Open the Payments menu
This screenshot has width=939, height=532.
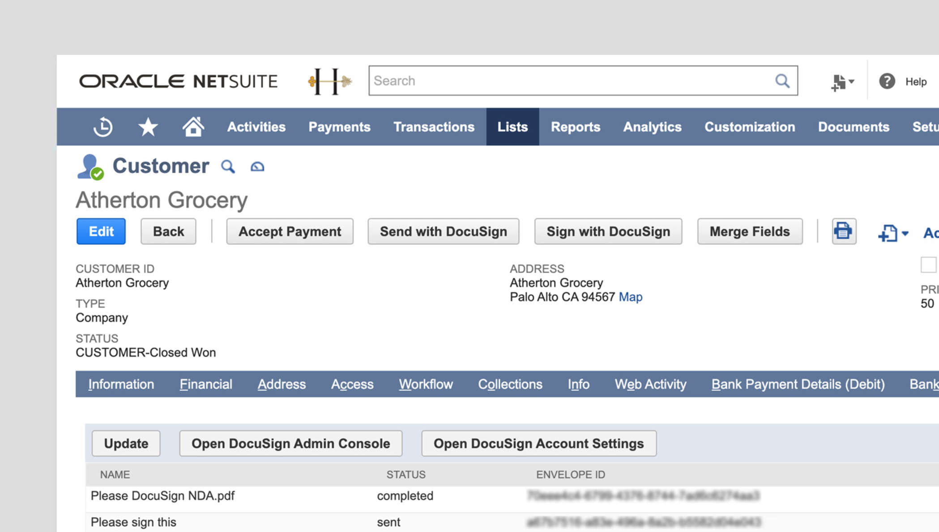[339, 127]
